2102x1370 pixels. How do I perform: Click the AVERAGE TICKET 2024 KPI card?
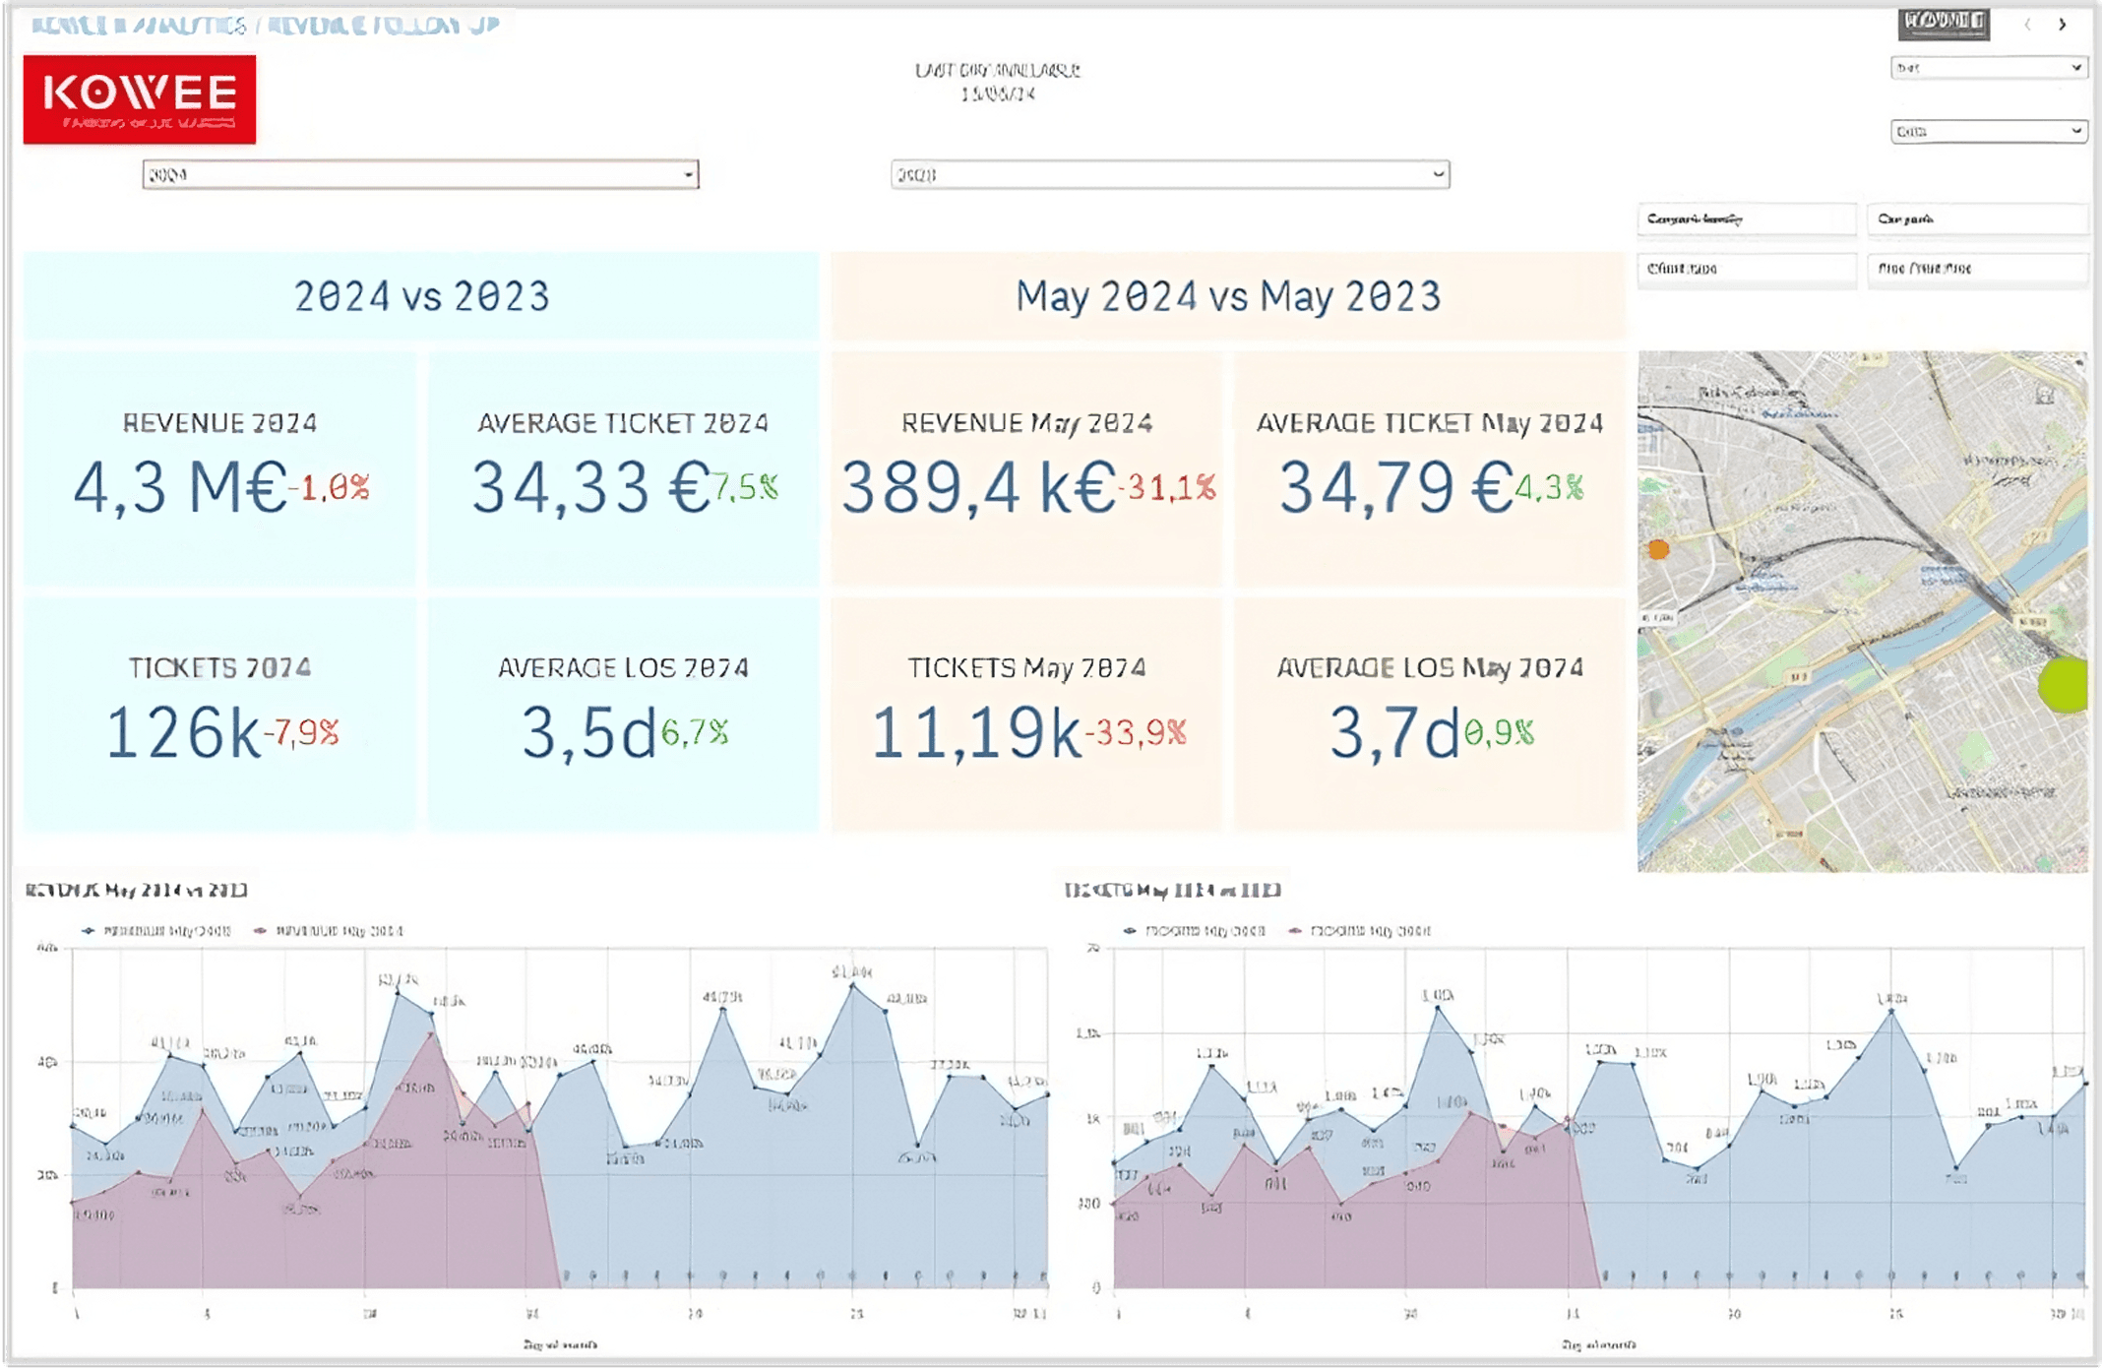click(623, 472)
